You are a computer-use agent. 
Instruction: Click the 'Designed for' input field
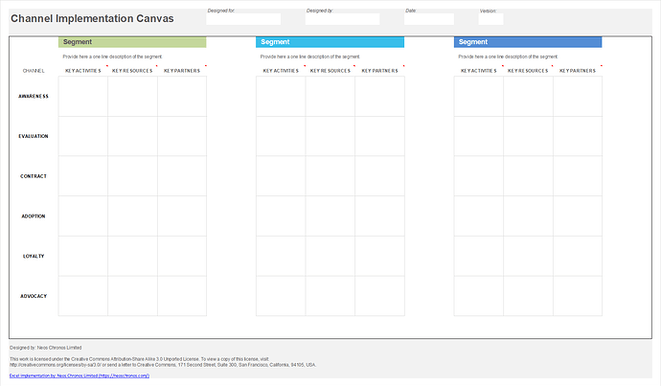(x=243, y=19)
